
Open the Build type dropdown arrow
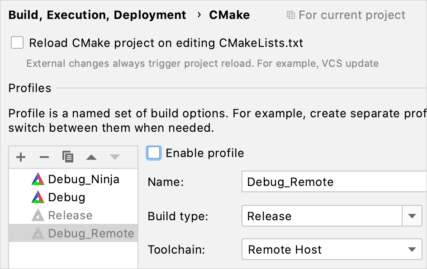(x=412, y=216)
